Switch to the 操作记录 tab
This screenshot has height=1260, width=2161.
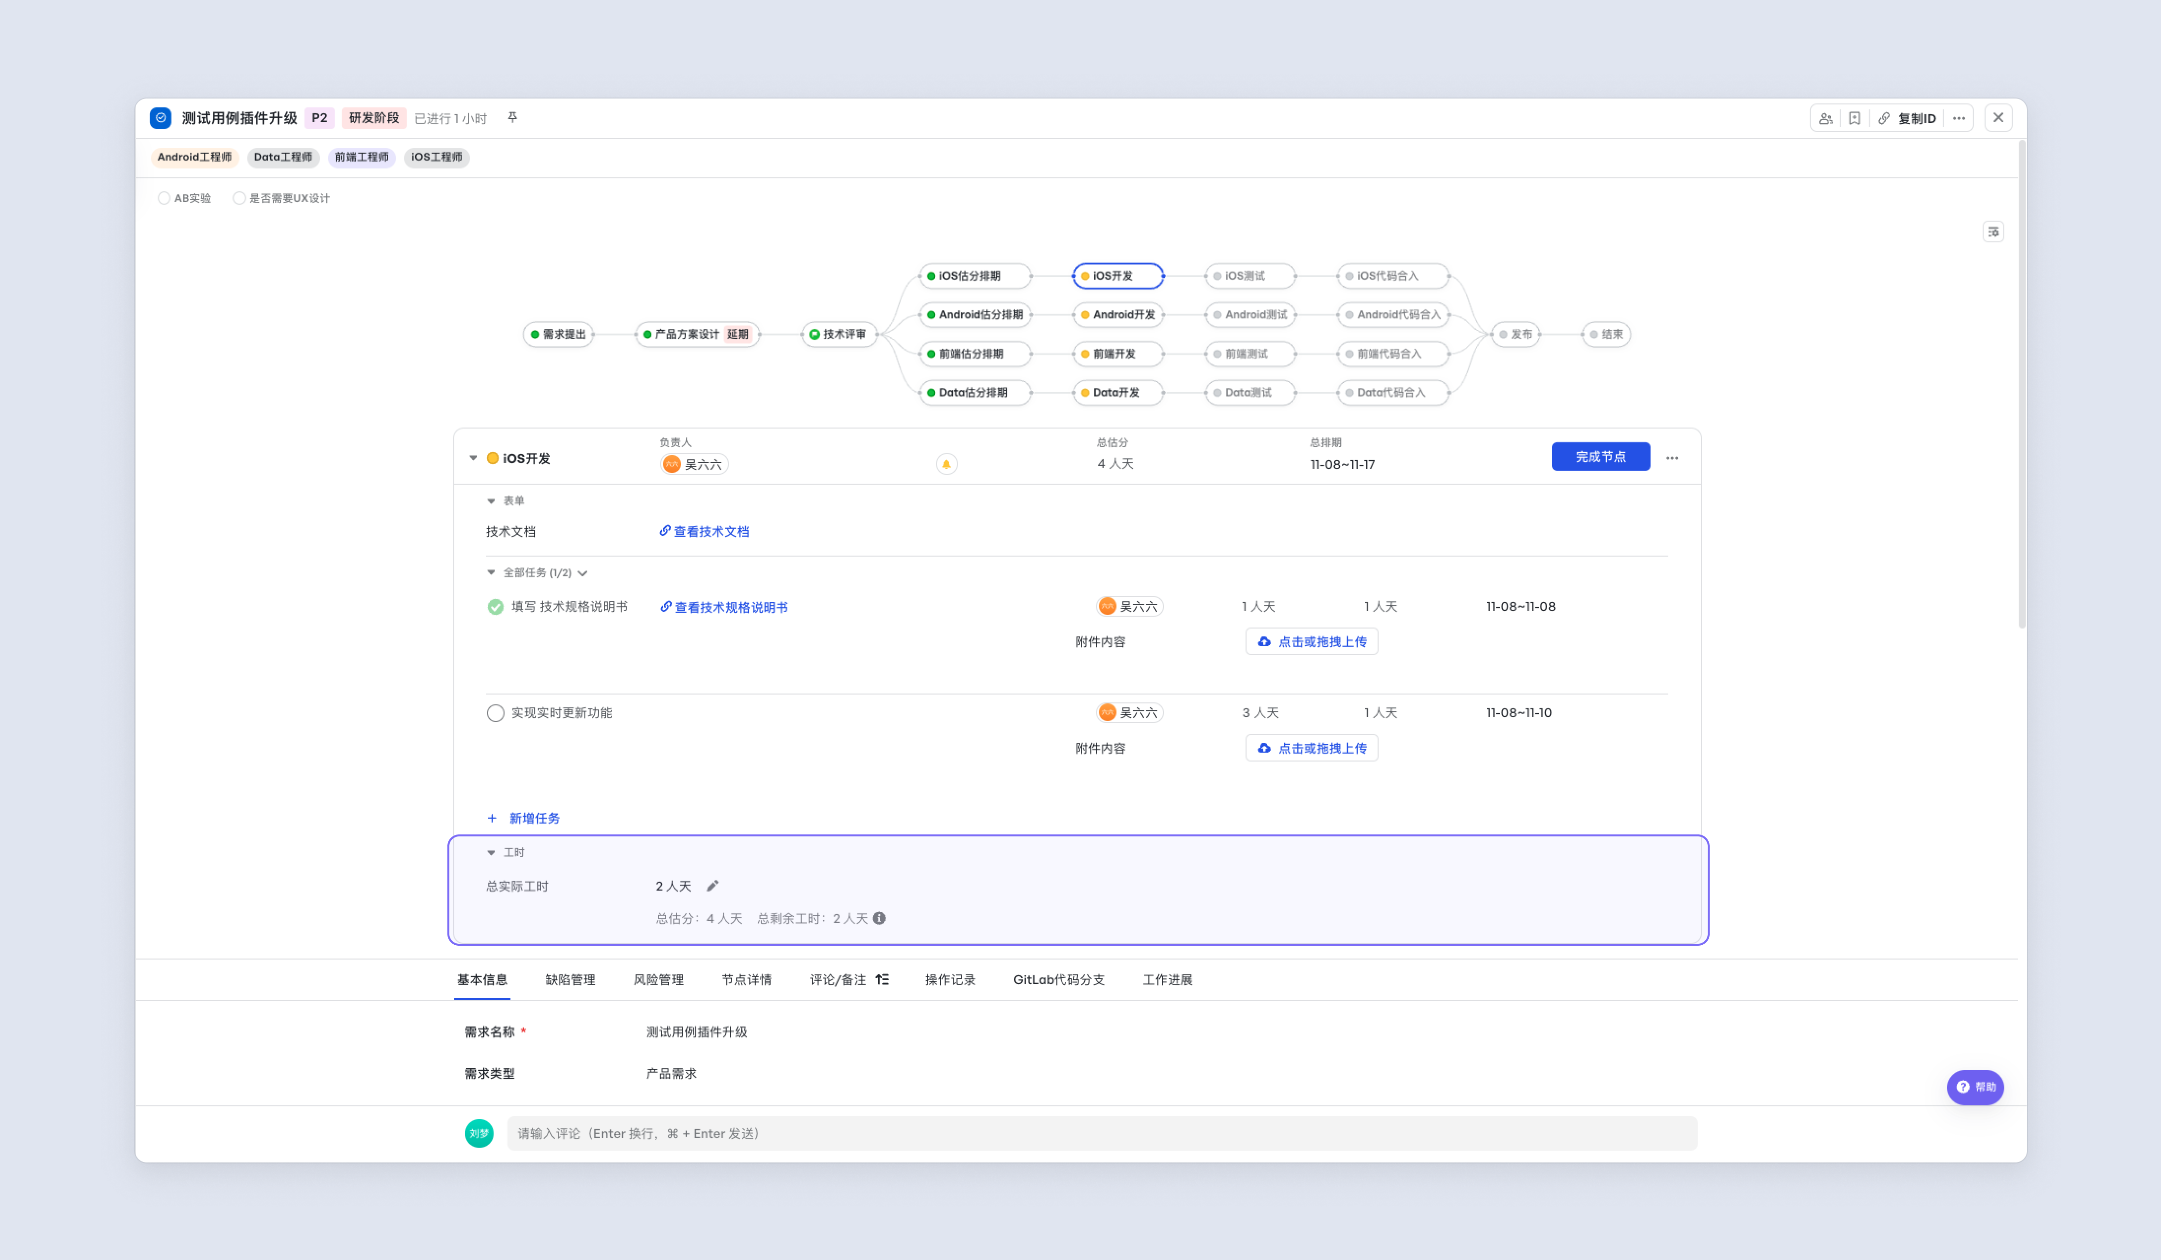pos(950,980)
